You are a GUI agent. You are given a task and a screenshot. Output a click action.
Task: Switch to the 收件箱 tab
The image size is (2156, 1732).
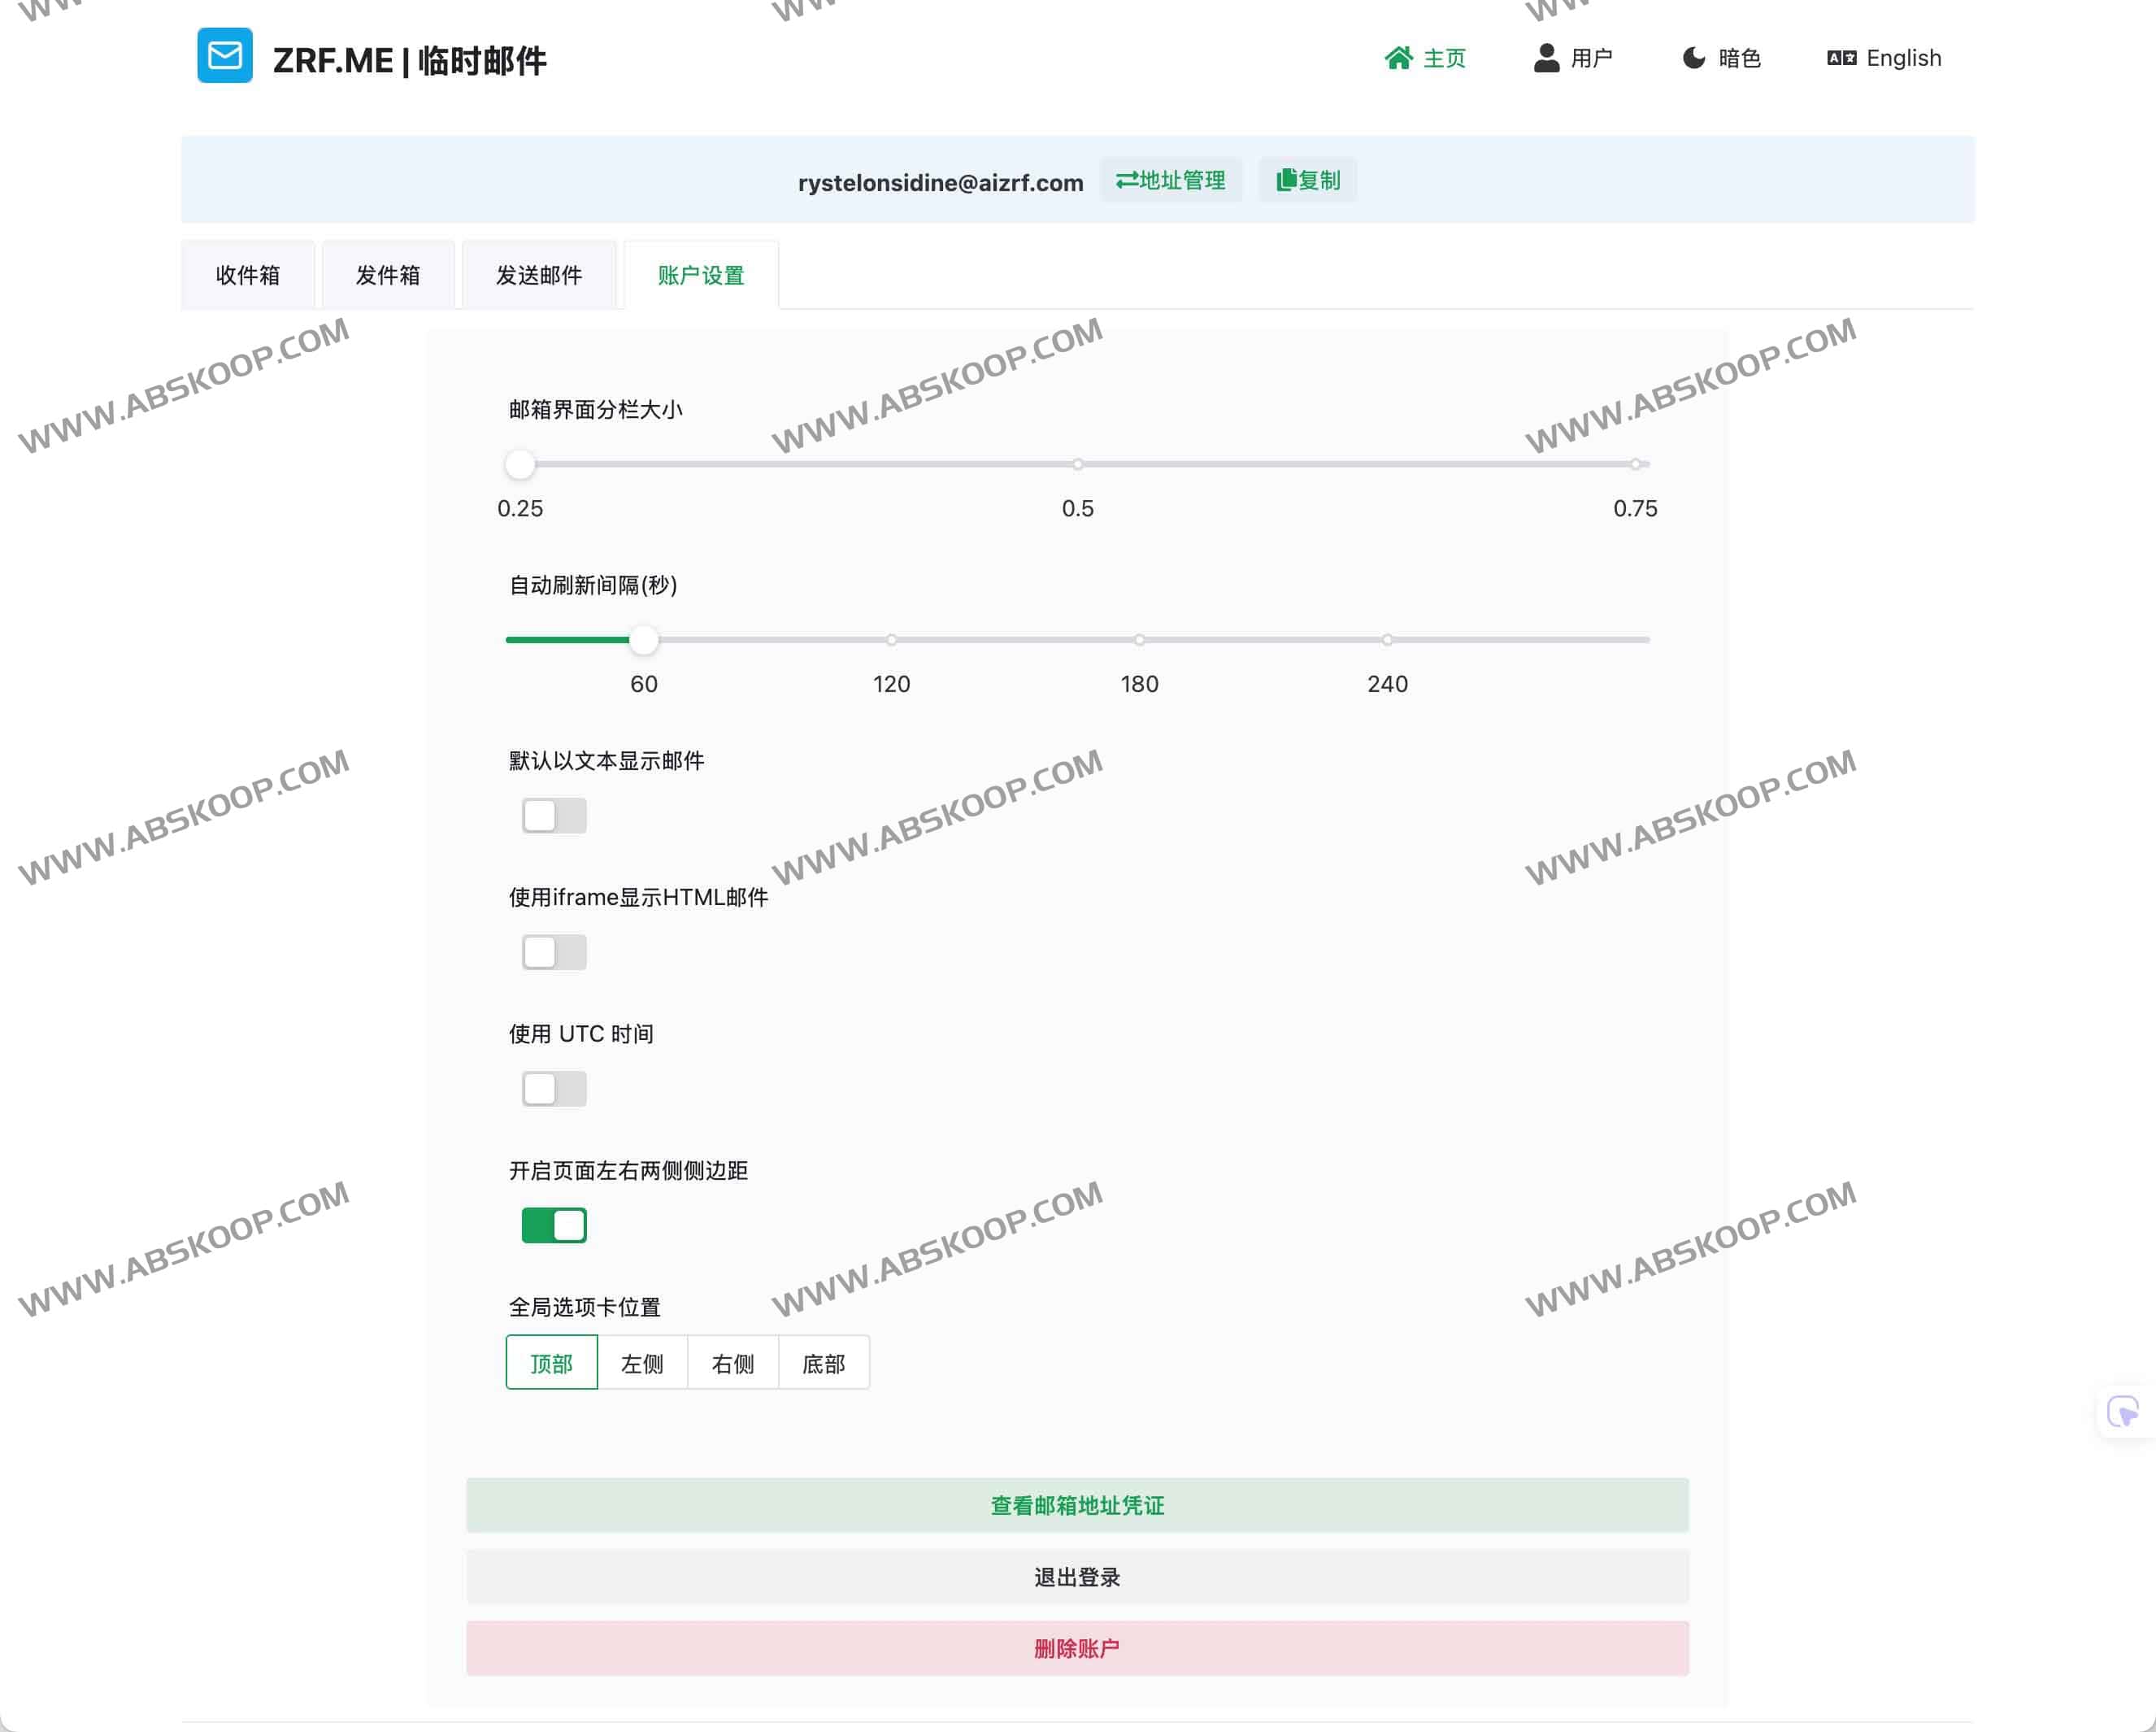(247, 275)
